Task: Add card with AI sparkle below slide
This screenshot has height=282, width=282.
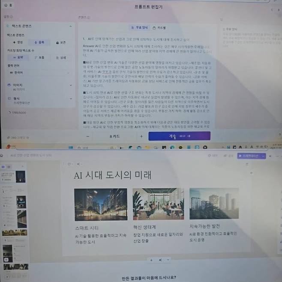Action: pyautogui.click(x=160, y=260)
